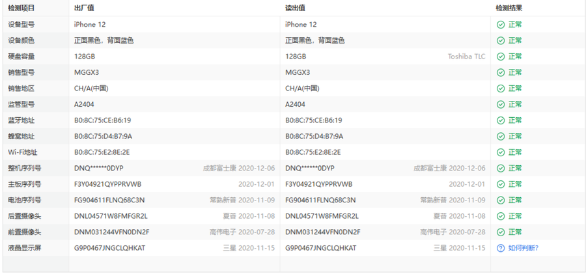
Task: Click factory LCD serial G9P0467JNGCLQHKAT
Action: click(109, 248)
